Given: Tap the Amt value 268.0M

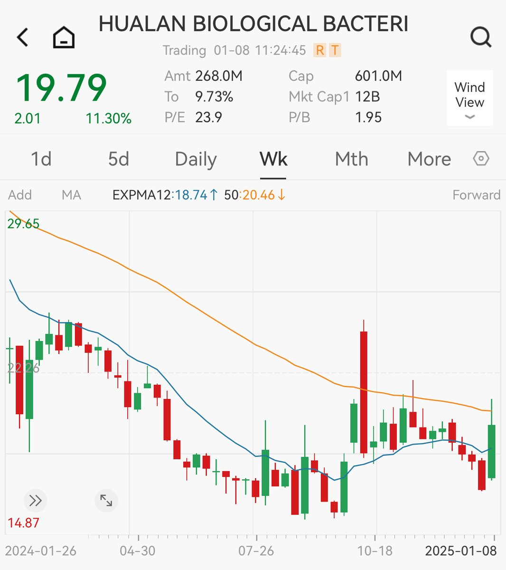Looking at the screenshot, I should [x=219, y=76].
